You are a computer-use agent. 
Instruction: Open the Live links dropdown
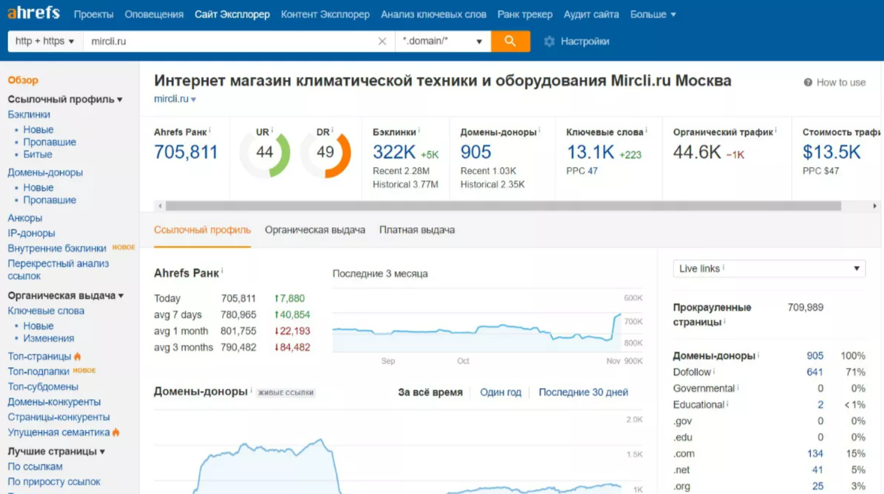coord(769,268)
